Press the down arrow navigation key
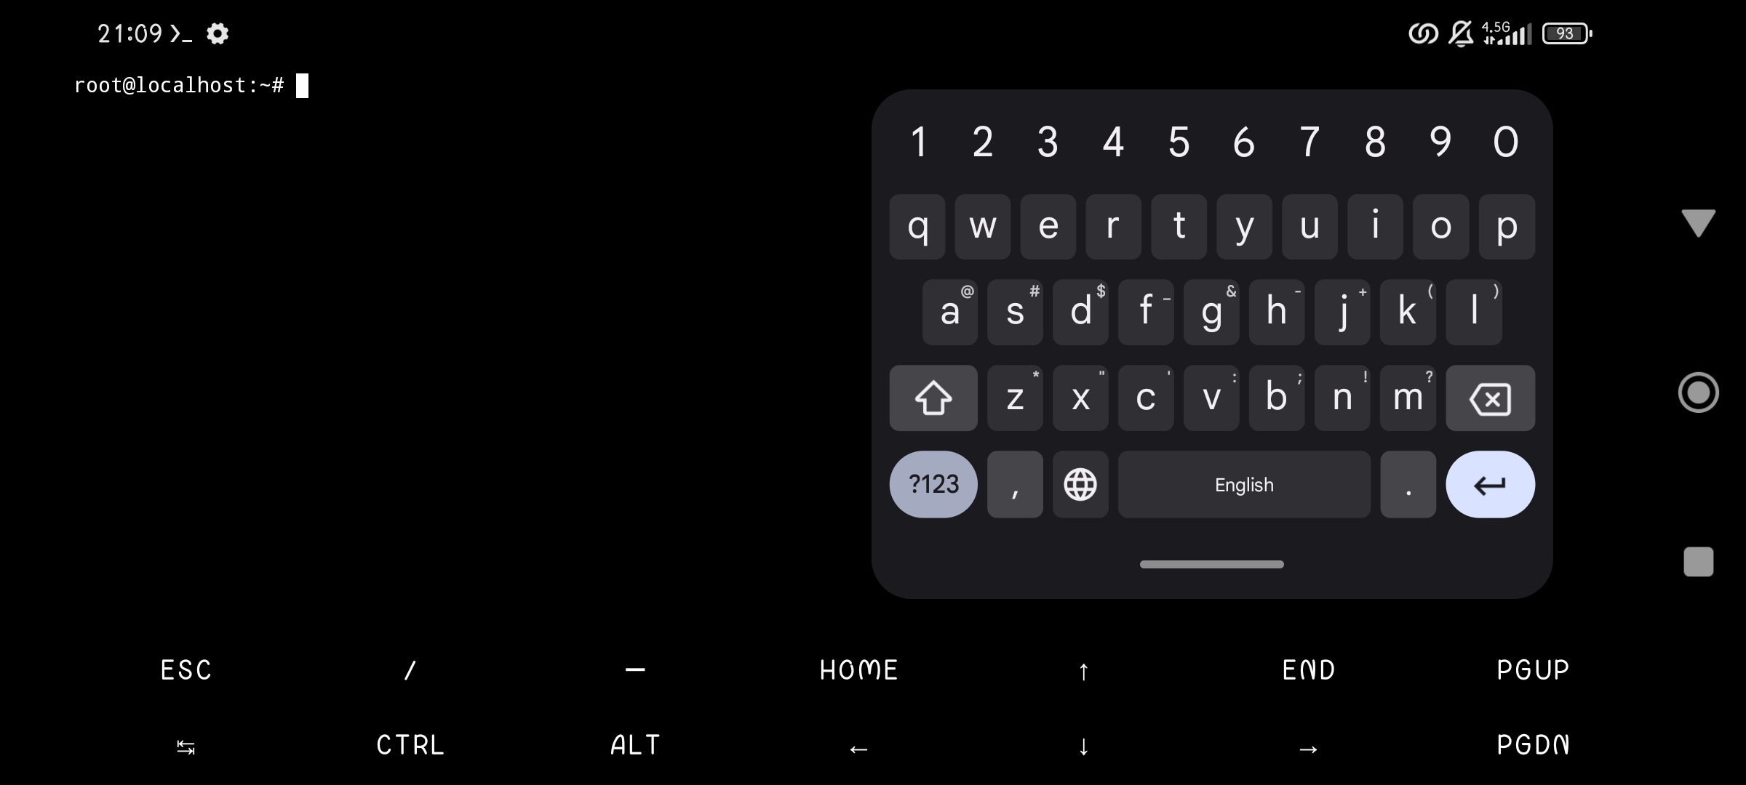 click(1085, 744)
